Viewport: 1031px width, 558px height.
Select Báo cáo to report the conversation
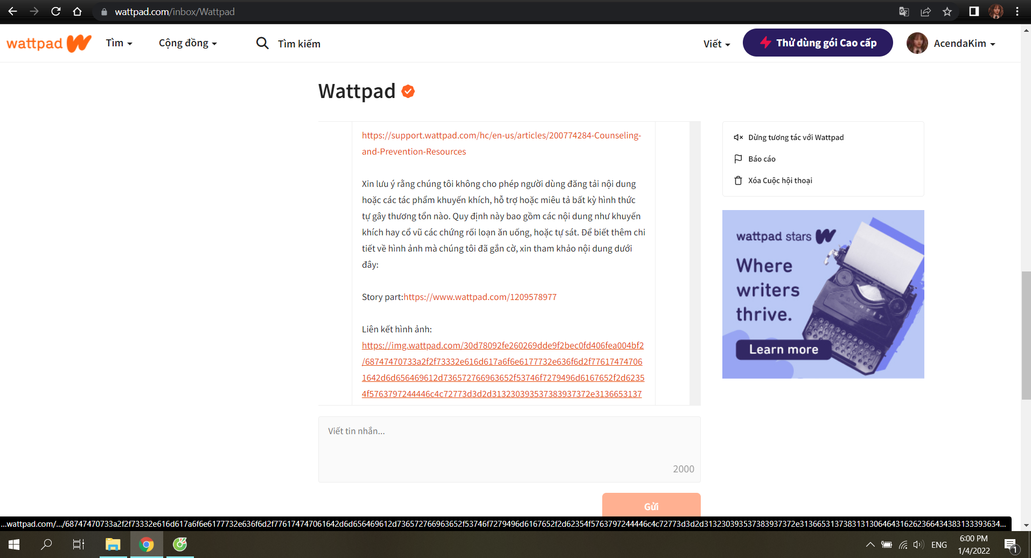point(755,159)
